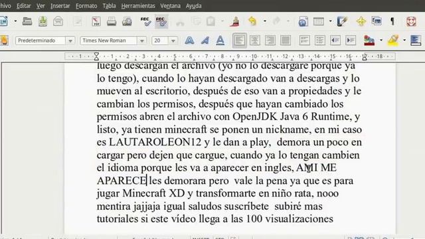
Task: Apply the font color swatch
Action: click(x=369, y=40)
